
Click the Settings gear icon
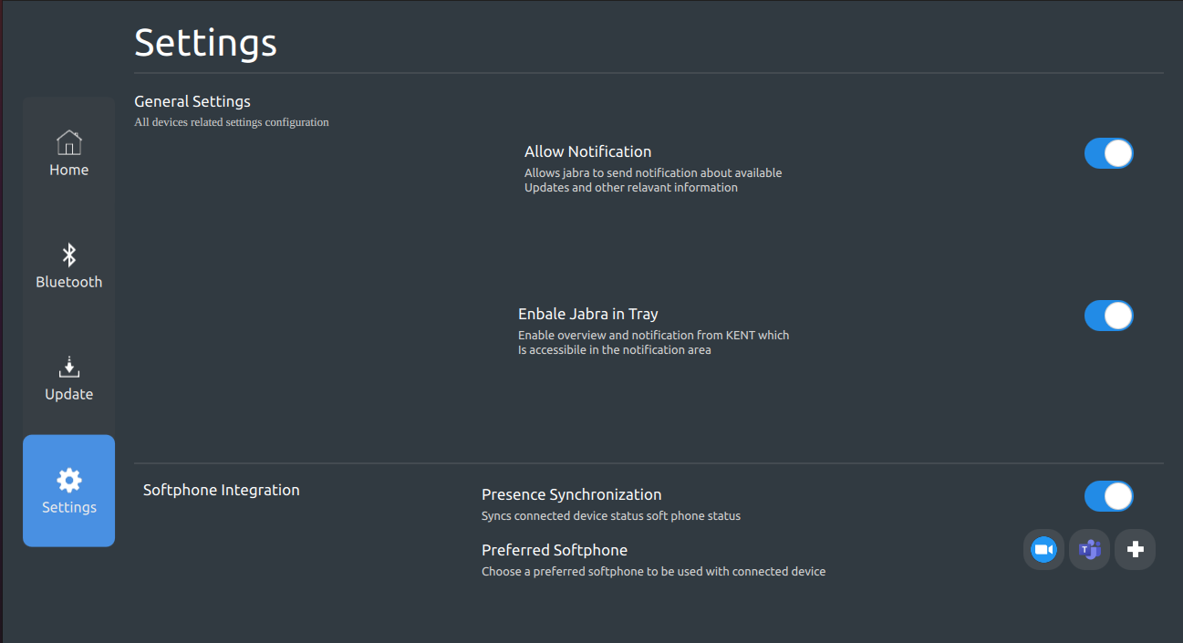tap(68, 480)
